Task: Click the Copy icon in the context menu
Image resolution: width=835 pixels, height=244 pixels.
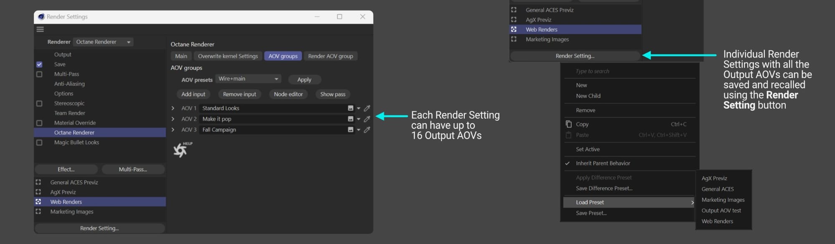Action: pos(568,124)
